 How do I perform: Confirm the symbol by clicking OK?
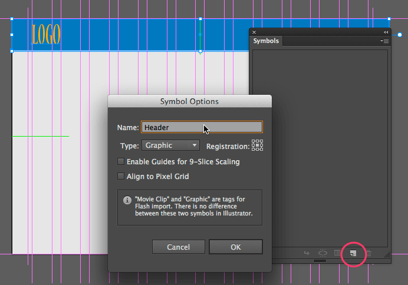click(236, 247)
